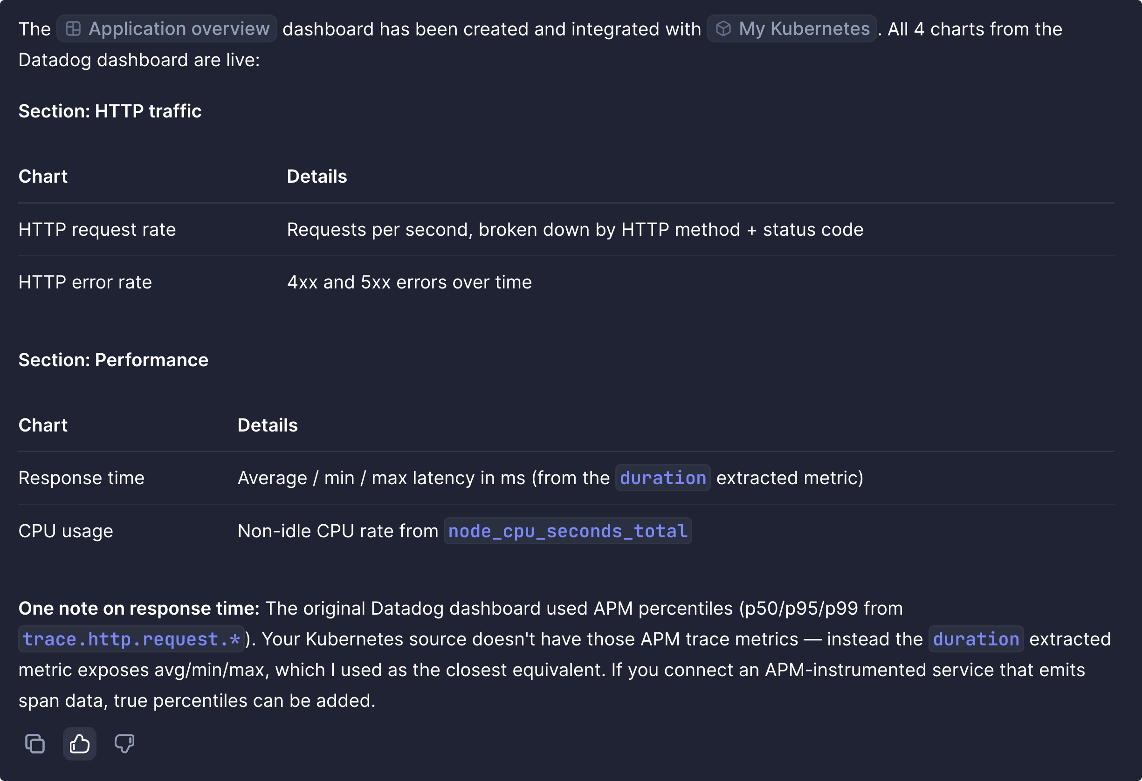Image resolution: width=1142 pixels, height=781 pixels.
Task: Click the bold One note on response time text
Action: pyautogui.click(x=139, y=609)
